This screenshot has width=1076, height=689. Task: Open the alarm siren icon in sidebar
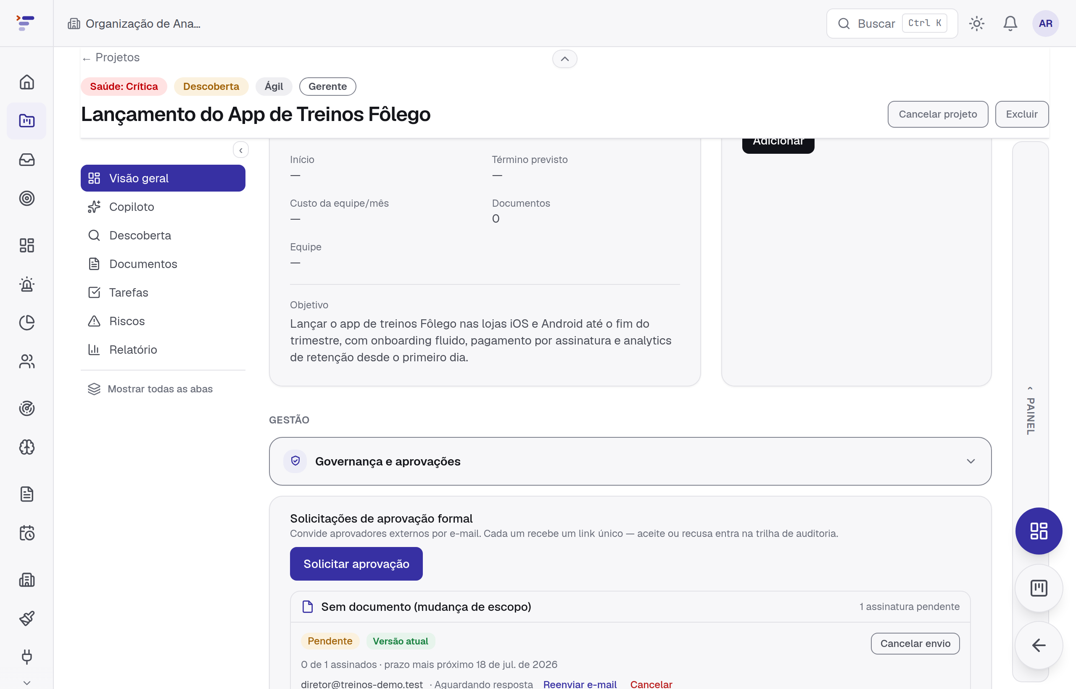[27, 284]
